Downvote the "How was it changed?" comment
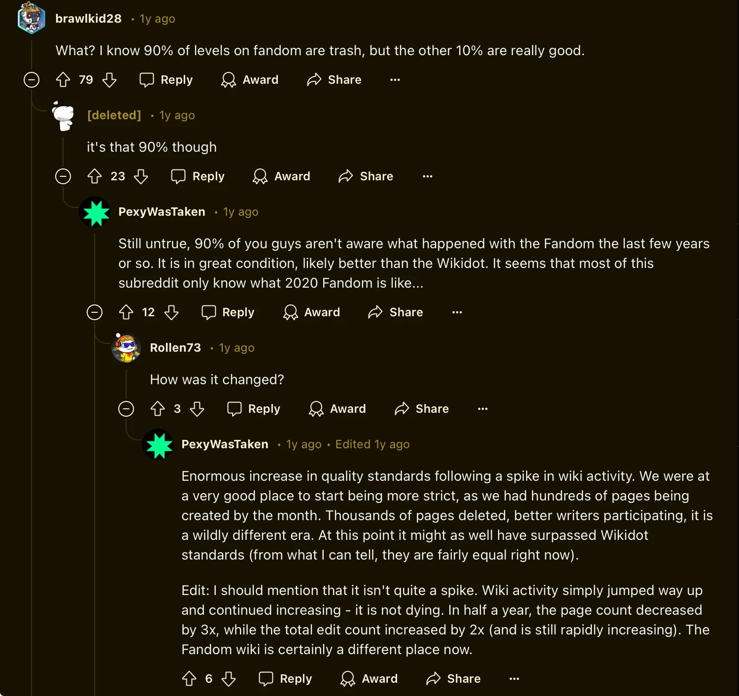The width and height of the screenshot is (739, 696). tap(197, 409)
